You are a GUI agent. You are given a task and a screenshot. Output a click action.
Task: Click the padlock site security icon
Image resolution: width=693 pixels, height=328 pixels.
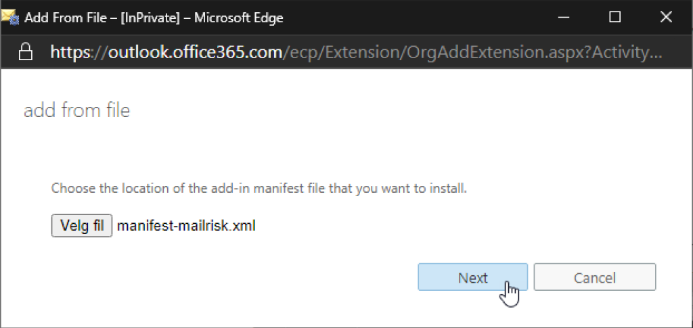pos(26,52)
